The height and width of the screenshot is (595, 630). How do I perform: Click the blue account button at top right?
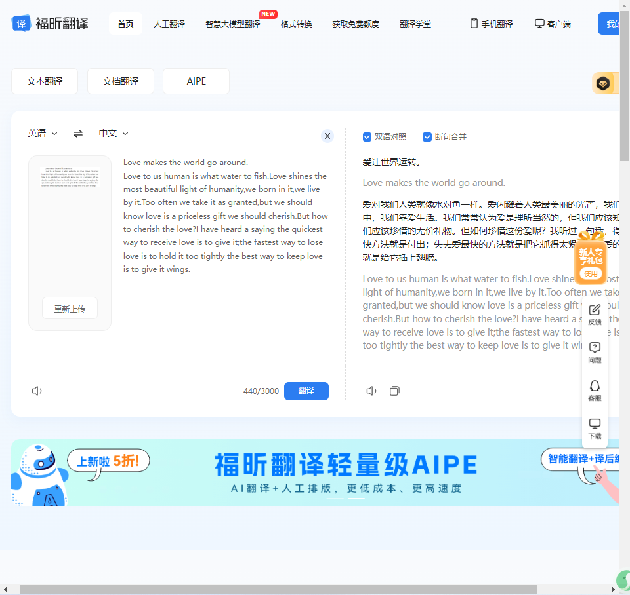tap(608, 24)
